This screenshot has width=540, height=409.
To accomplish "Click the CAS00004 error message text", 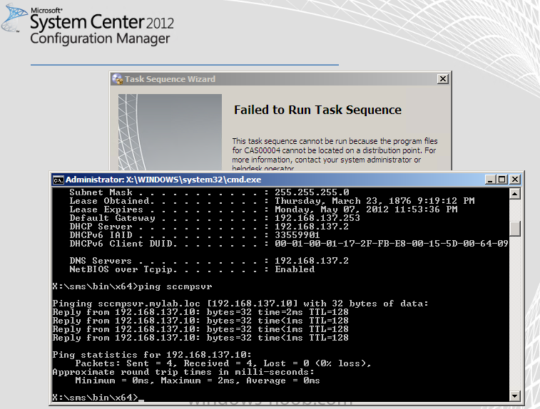I will (x=335, y=155).
